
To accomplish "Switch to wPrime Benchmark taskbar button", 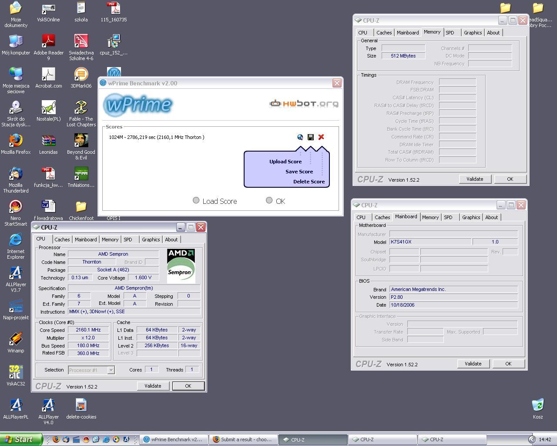I will 173,439.
